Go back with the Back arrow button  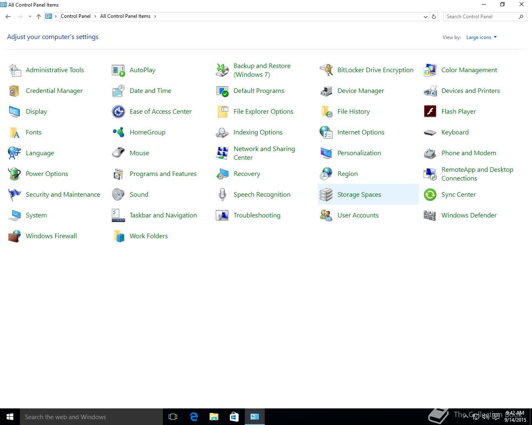[x=8, y=17]
